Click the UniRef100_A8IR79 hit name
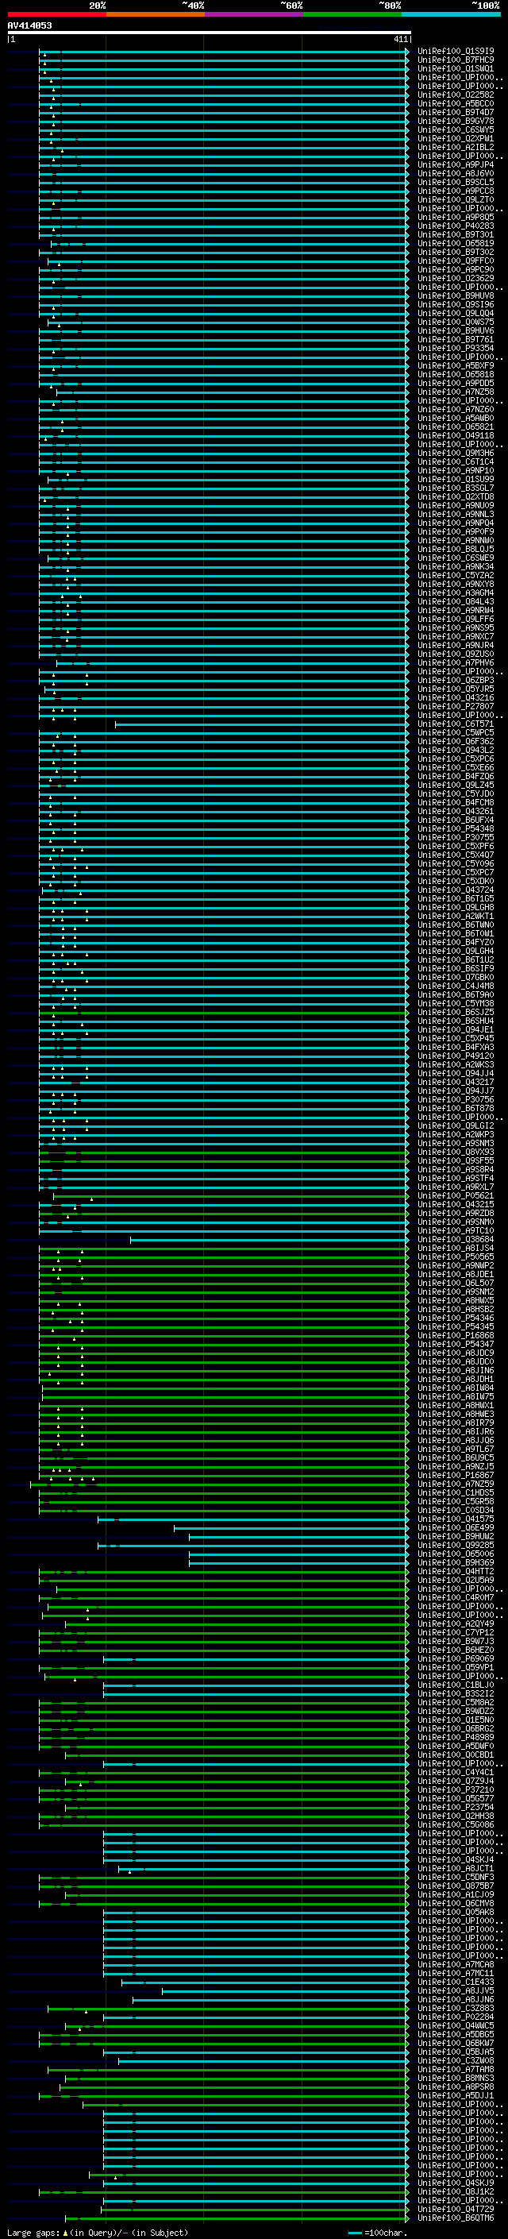Image resolution: width=508 pixels, height=2239 pixels. pyautogui.click(x=456, y=1423)
